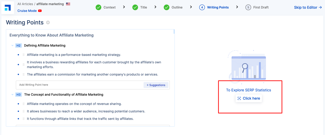
Task: Click Skip to Editor link
Action: pyautogui.click(x=308, y=7)
